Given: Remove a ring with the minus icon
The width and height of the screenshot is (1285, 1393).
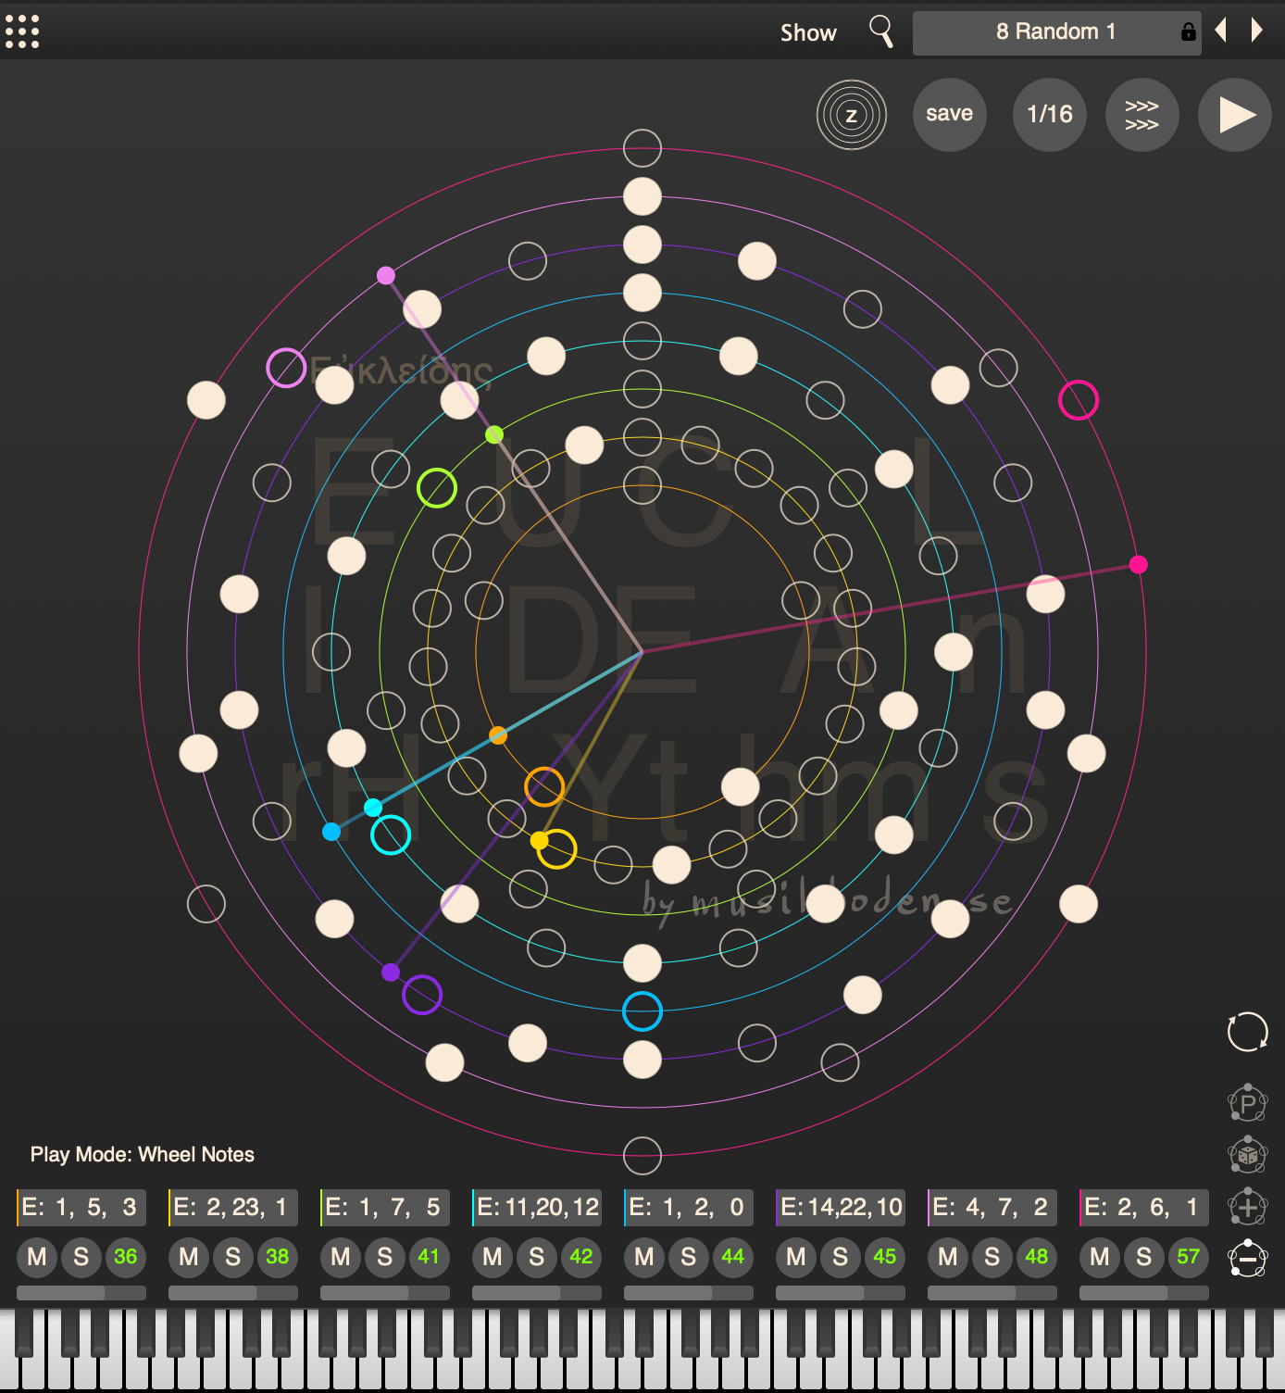Looking at the screenshot, I should (x=1247, y=1259).
